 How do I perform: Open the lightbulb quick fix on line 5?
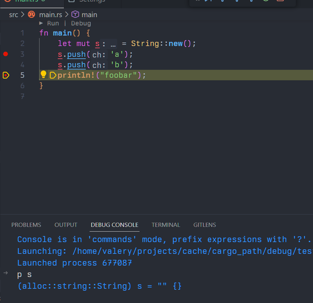point(44,75)
